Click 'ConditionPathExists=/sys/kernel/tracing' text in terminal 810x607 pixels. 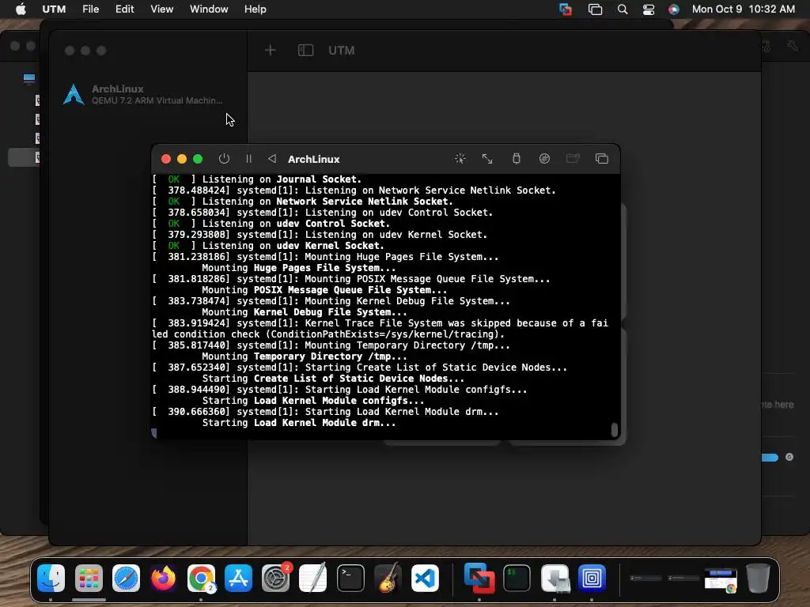tap(384, 334)
